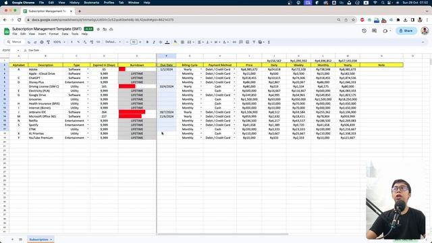This screenshot has width=432, height=243.
Task: Toggle bold formatting
Action: 147,42
